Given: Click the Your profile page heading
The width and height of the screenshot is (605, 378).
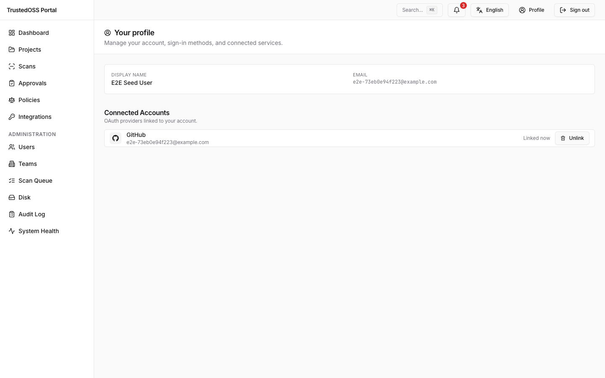Looking at the screenshot, I should [134, 33].
